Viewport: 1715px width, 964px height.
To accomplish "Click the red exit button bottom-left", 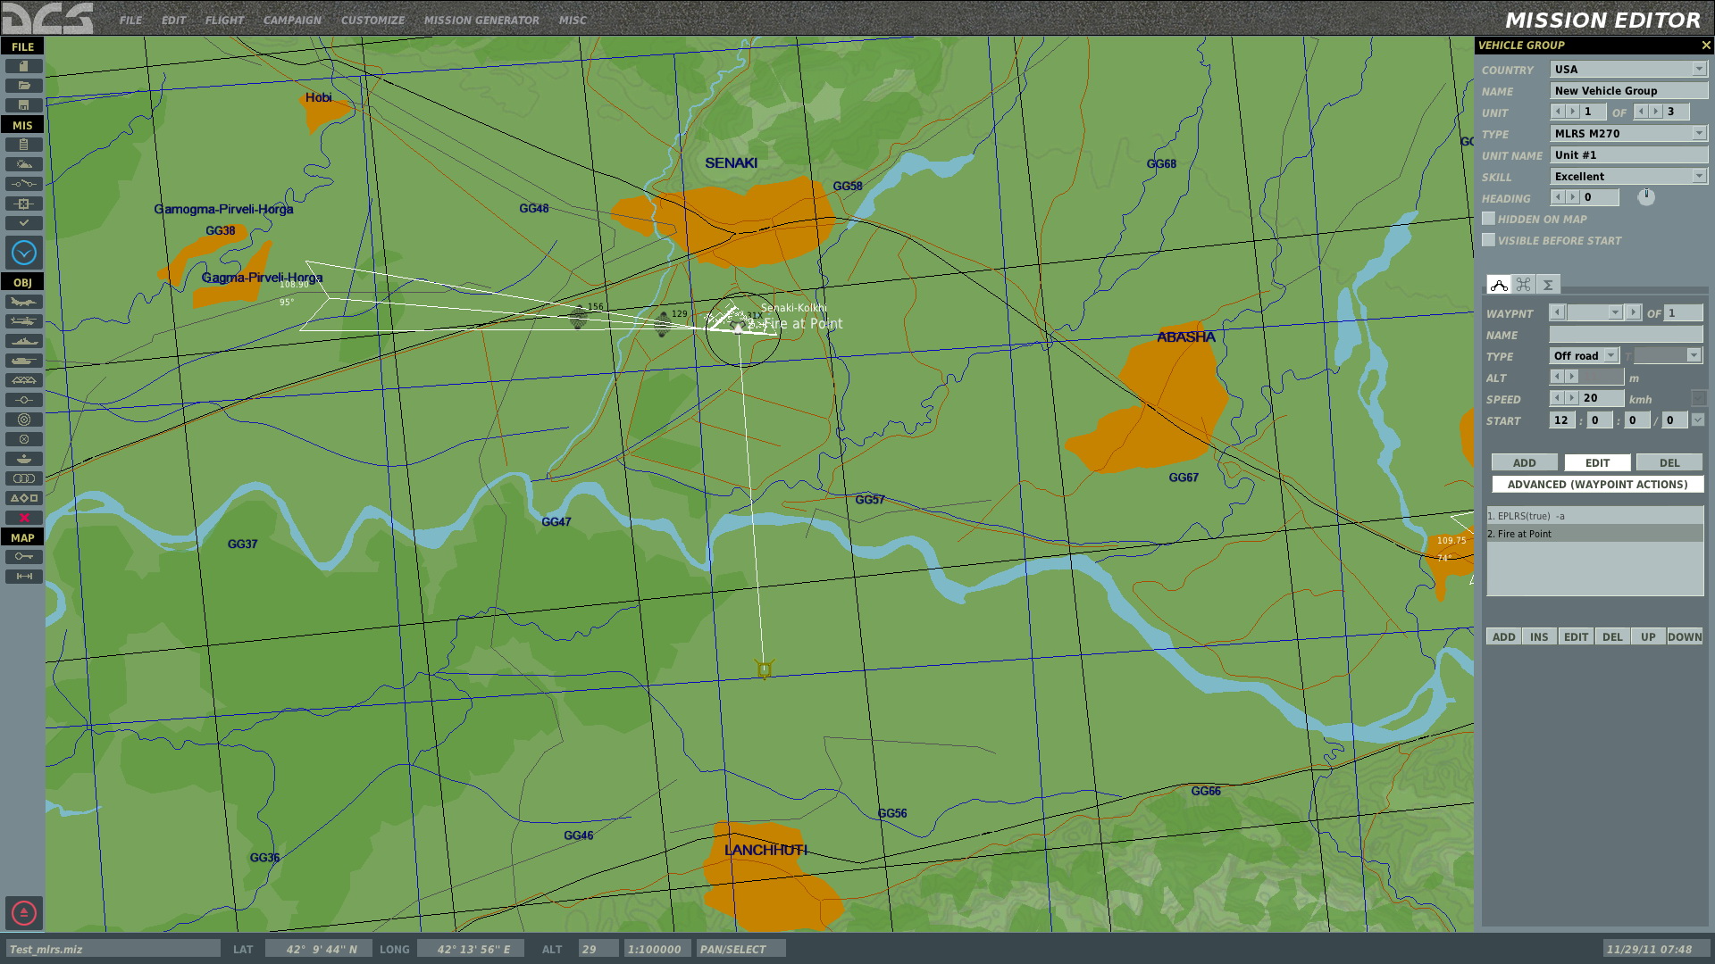I will click(x=24, y=913).
